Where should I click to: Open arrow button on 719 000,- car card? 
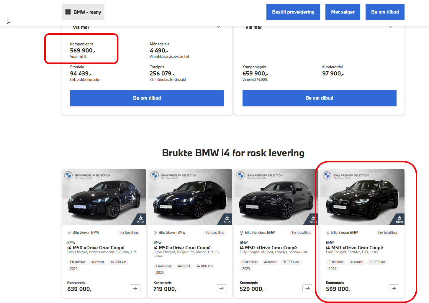point(221,288)
